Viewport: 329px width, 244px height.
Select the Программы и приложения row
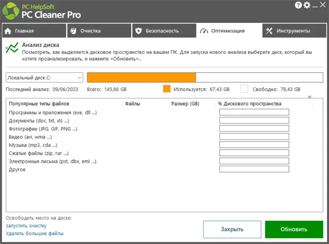point(164,113)
